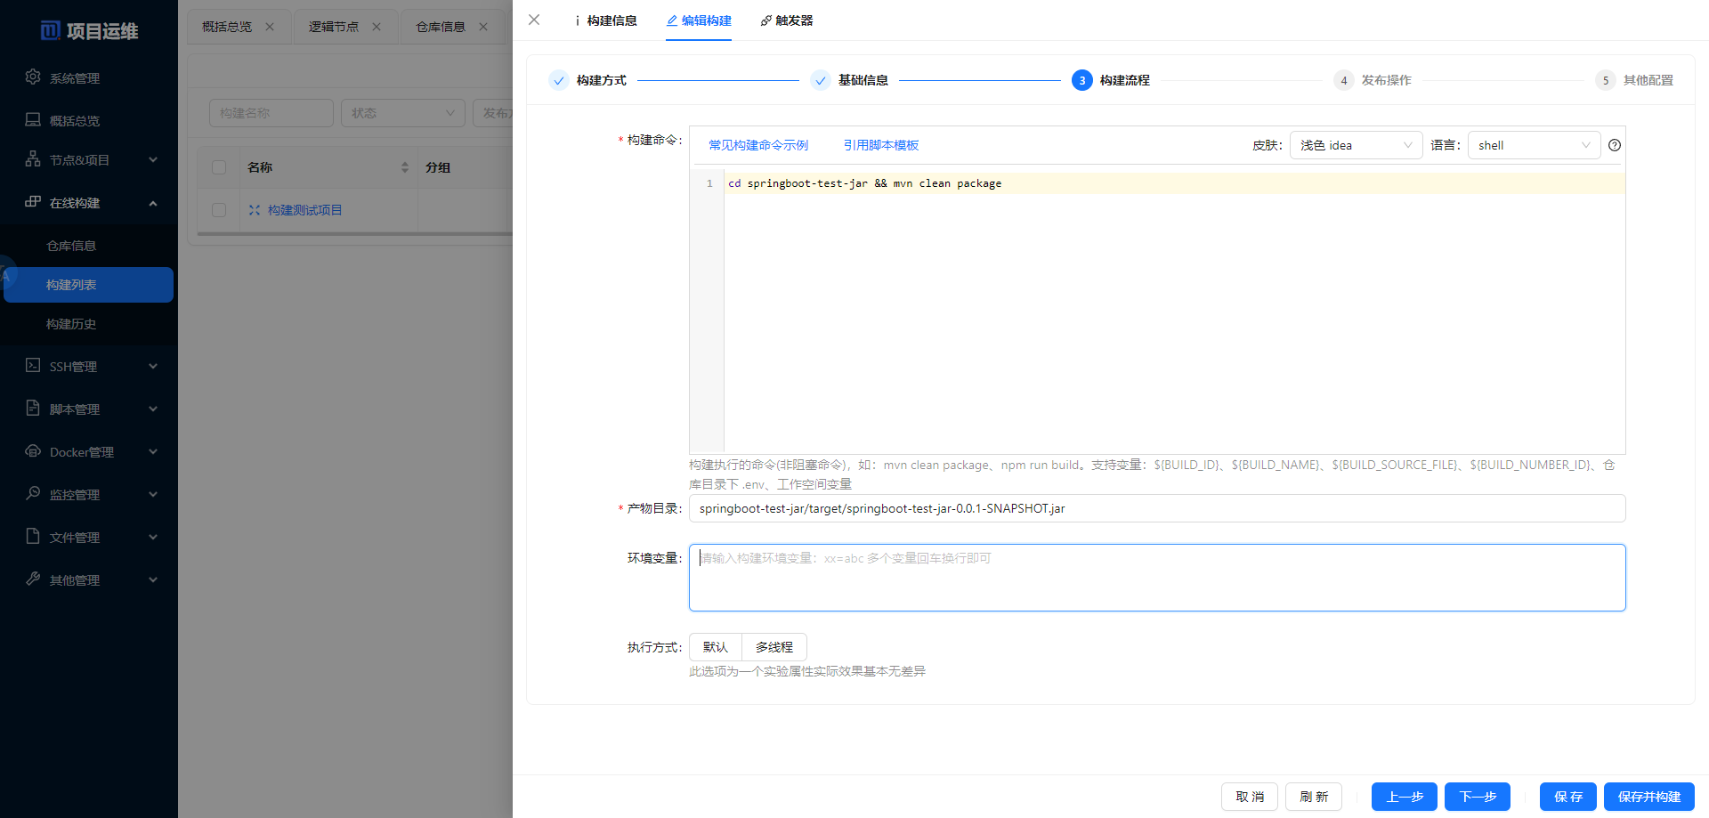Click the help question mark icon
Image resolution: width=1709 pixels, height=818 pixels.
1615,145
